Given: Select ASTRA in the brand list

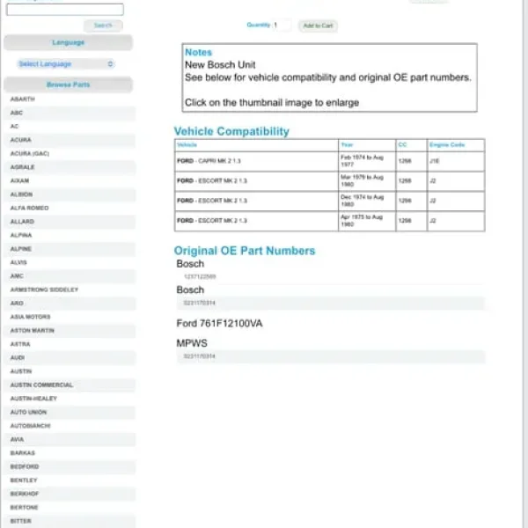Looking at the screenshot, I should (20, 344).
